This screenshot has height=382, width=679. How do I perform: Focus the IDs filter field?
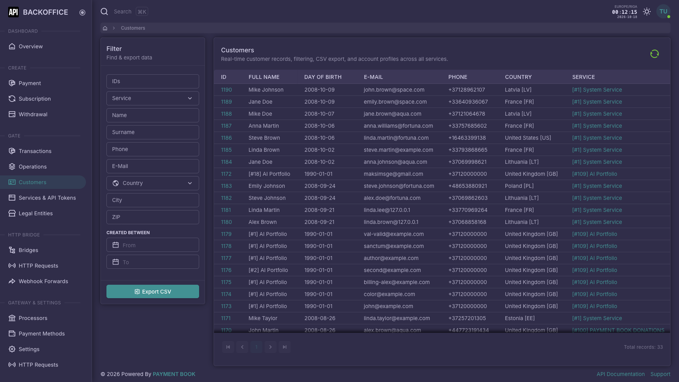tap(153, 81)
